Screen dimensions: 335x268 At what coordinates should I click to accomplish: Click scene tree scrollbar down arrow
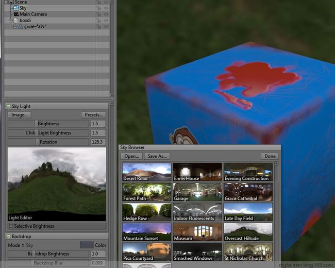pyautogui.click(x=112, y=95)
